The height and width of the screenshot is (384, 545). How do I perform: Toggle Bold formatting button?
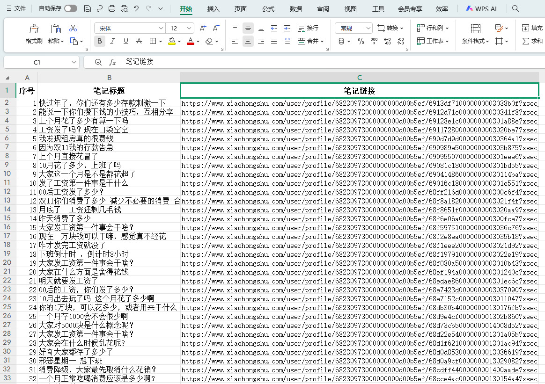(x=99, y=41)
